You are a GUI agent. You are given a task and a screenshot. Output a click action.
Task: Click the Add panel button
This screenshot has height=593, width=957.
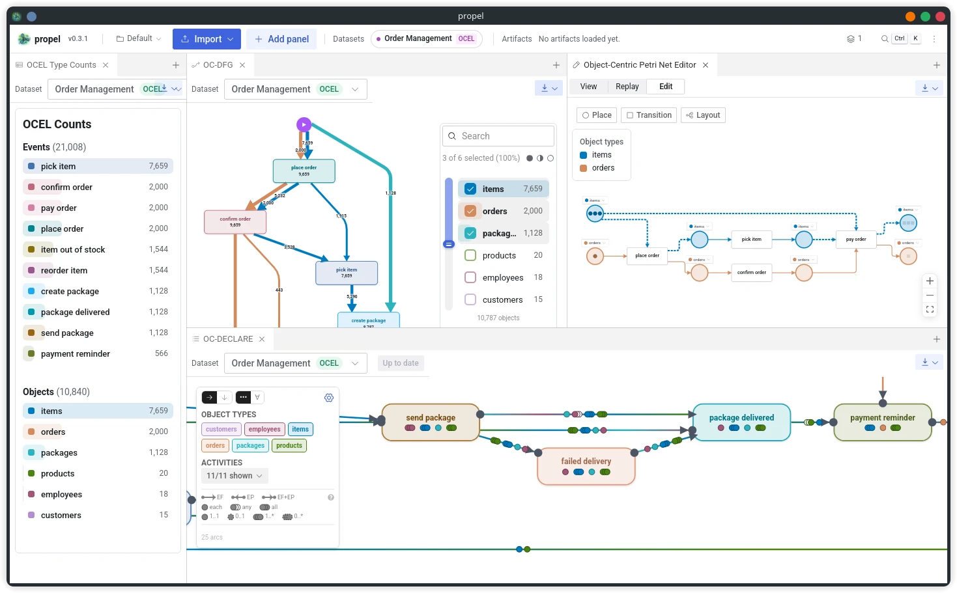coord(281,39)
